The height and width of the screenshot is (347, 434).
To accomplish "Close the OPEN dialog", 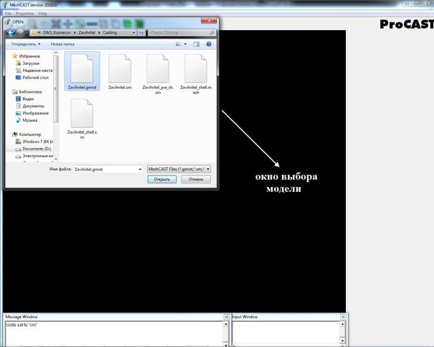I will point(209,21).
